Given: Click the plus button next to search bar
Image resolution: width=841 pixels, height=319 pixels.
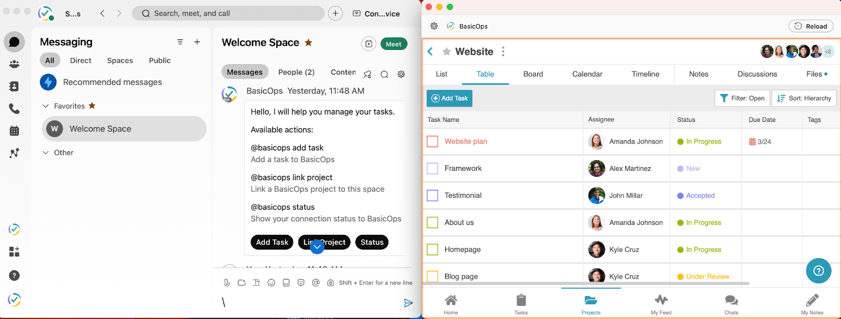Looking at the screenshot, I should click(x=335, y=14).
